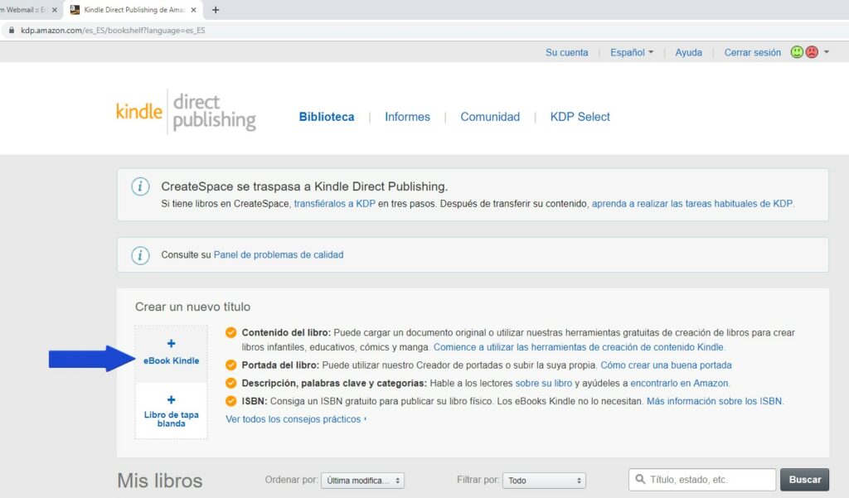Click the red sad face feedback icon

[812, 52]
